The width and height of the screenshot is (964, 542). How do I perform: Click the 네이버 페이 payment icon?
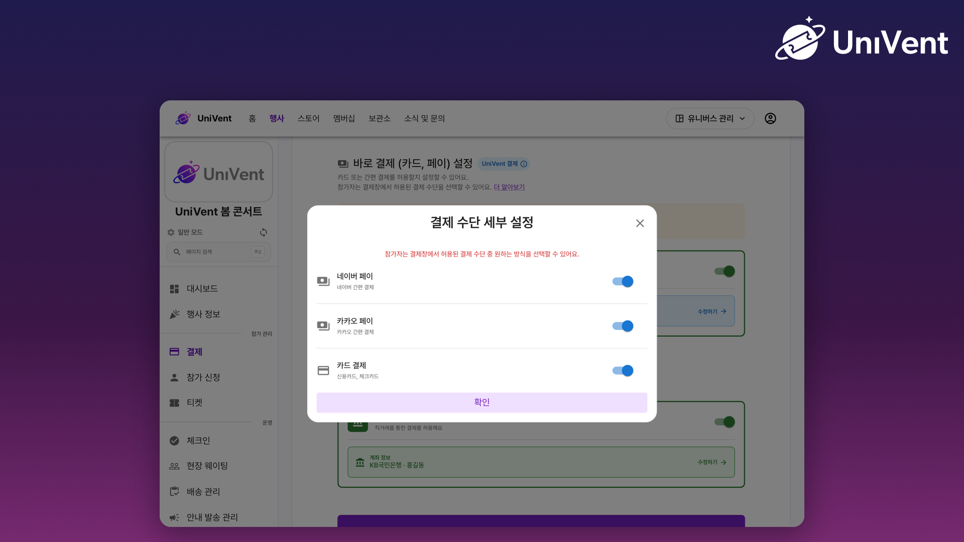point(323,281)
